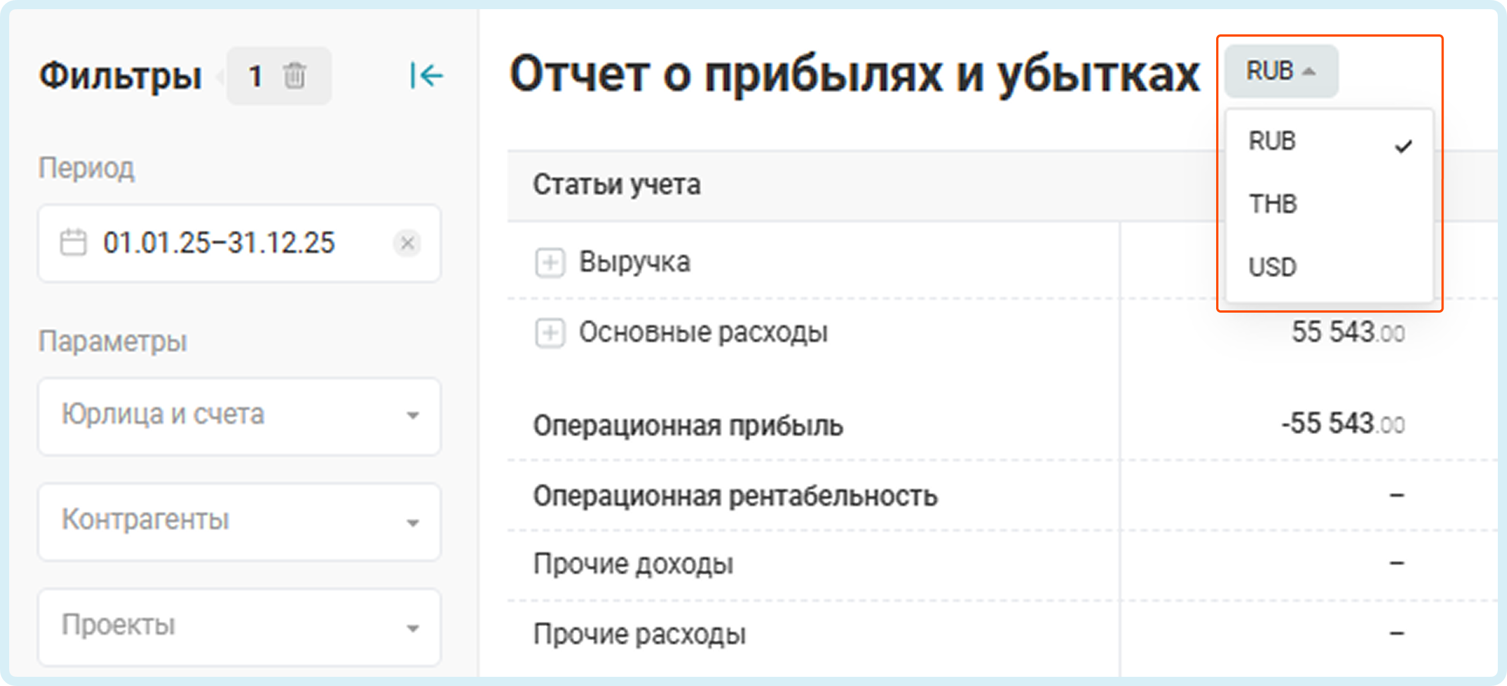Click the Прочие расходы row
Viewport: 1507px width, 686px height.
[x=640, y=634]
